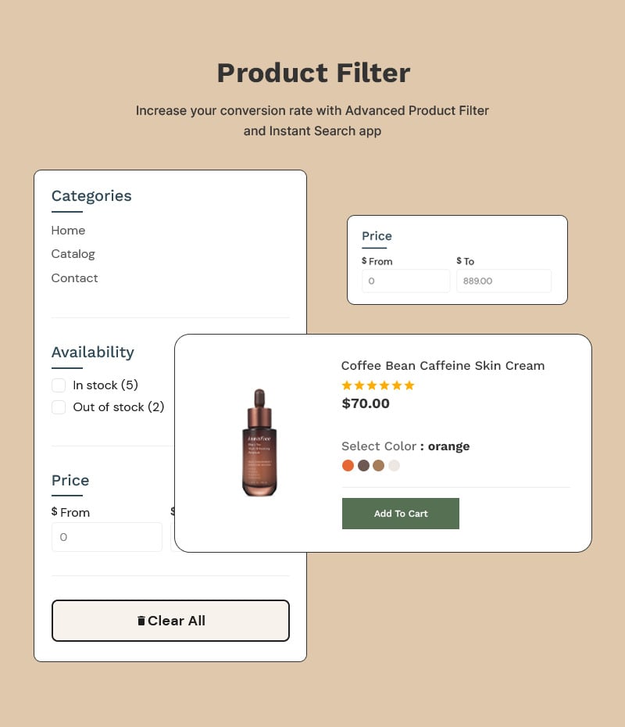Check the In stock (5) availability filter
This screenshot has width=625, height=727.
click(x=59, y=385)
